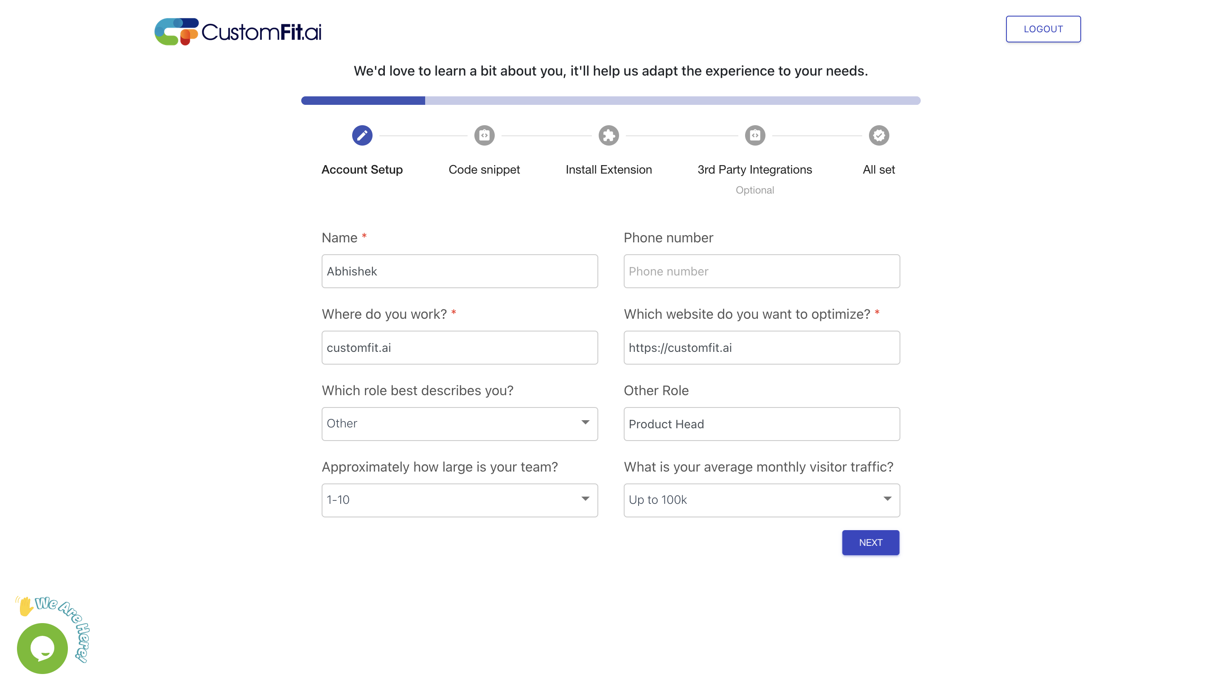Click the Code snippet step icon
Screen dimensions: 1222x691
point(484,136)
